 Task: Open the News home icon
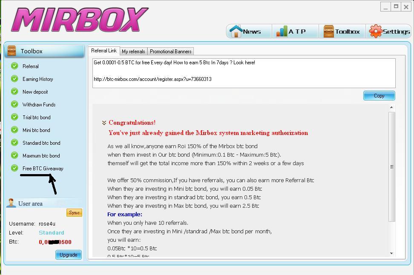[x=236, y=31]
